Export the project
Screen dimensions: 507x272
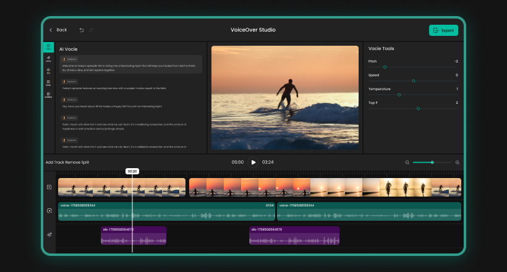[x=443, y=30]
